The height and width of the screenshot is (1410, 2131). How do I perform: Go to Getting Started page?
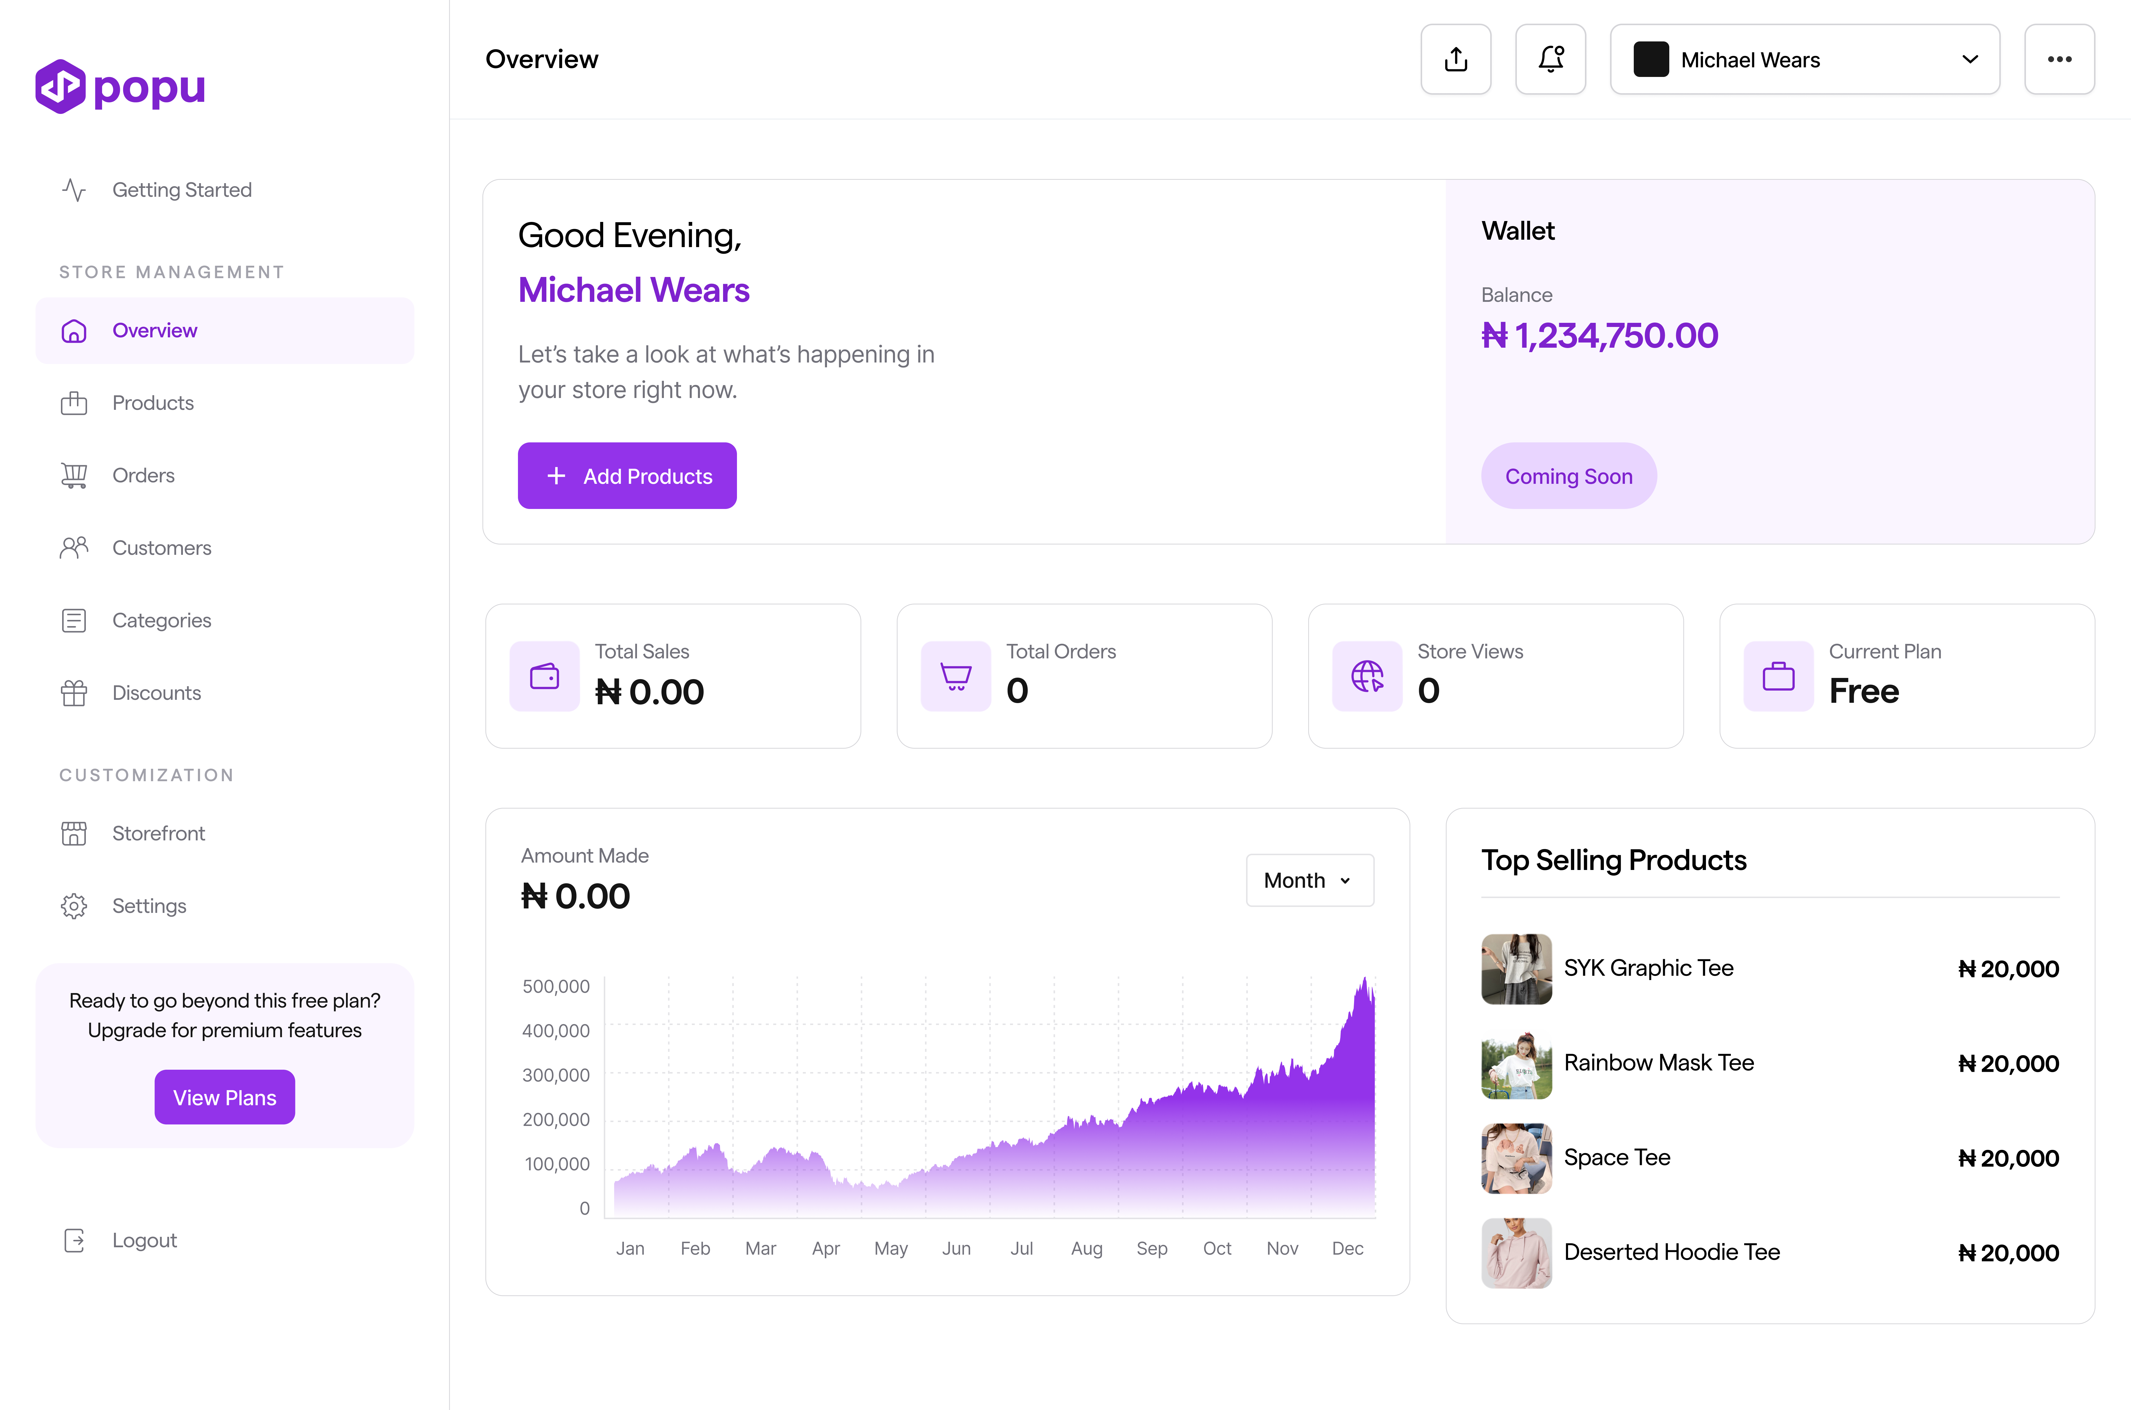[225, 190]
